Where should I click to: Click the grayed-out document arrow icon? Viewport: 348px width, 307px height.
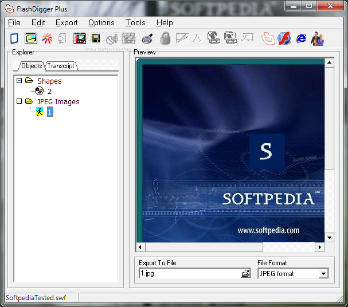tap(62, 38)
